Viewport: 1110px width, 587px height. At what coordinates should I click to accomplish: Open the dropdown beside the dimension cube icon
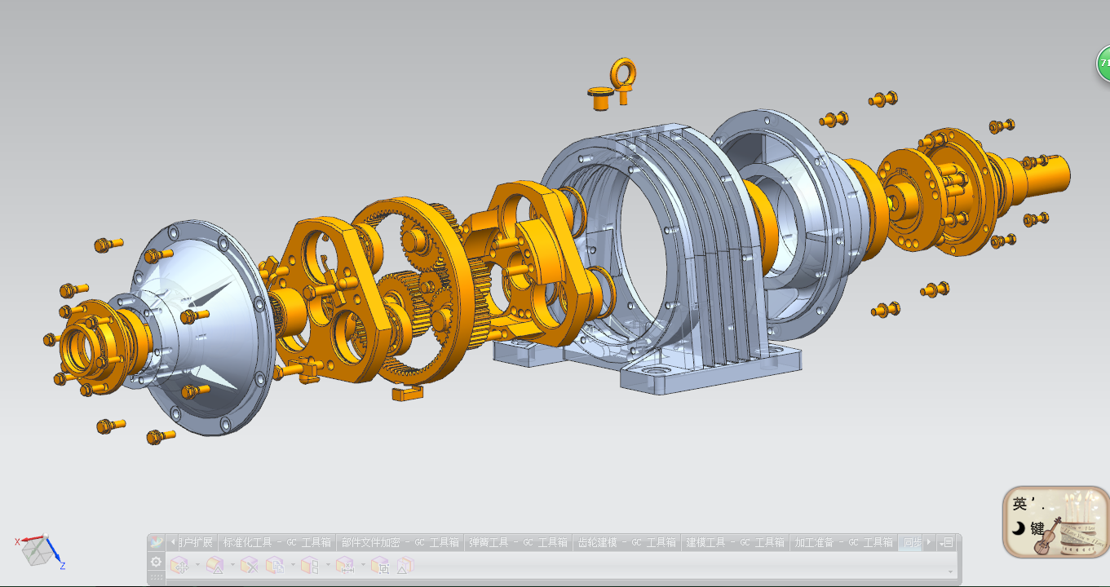coord(363,564)
